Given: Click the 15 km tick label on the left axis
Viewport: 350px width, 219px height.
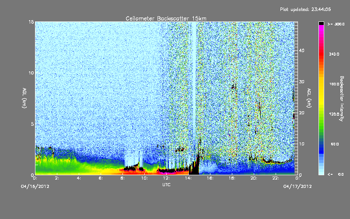Looking at the screenshot, I should pos(31,22).
